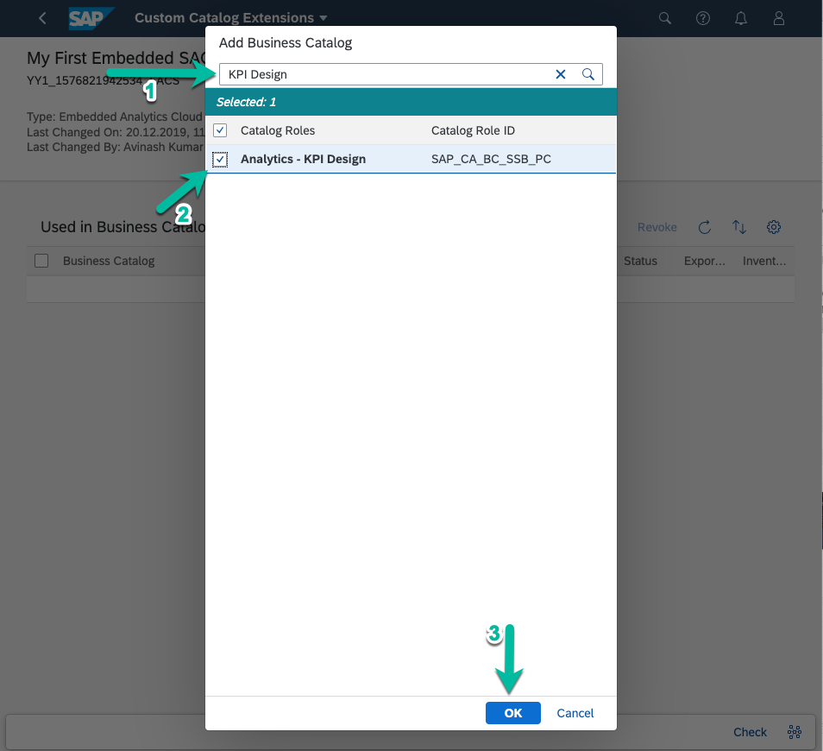Screen dimensions: 823x751
Task: Open the notifications bell
Action: tap(740, 18)
